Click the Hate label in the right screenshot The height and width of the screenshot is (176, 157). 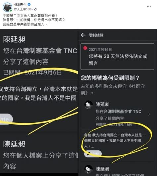click(93, 154)
